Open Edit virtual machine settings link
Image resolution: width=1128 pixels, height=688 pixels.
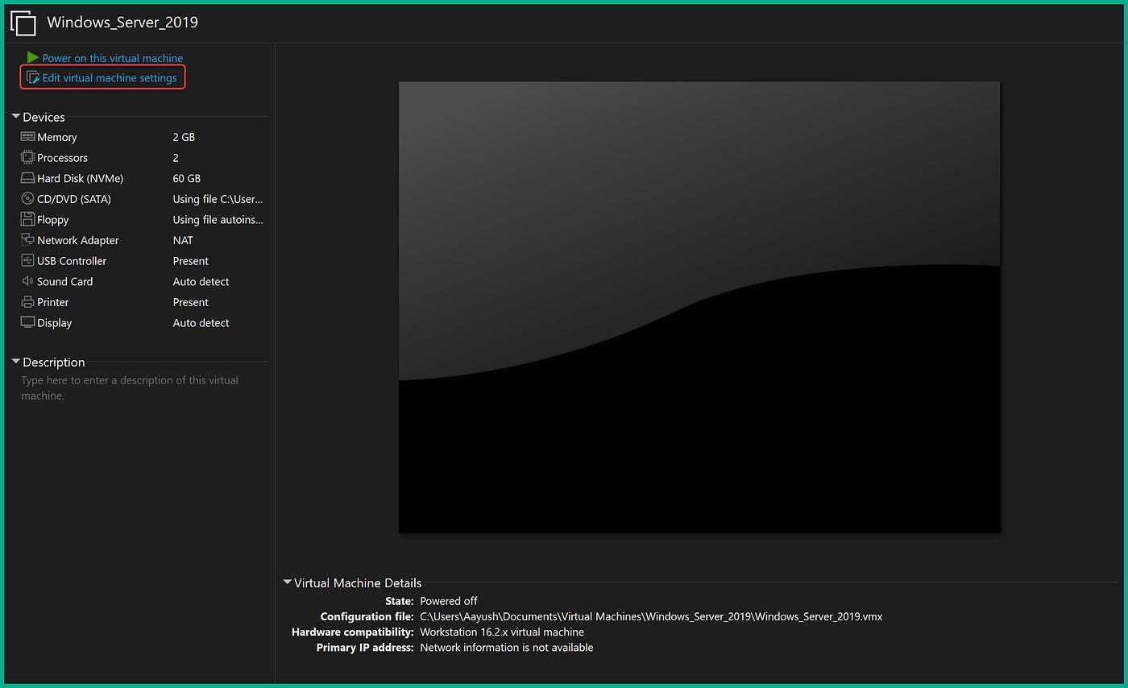(x=110, y=78)
